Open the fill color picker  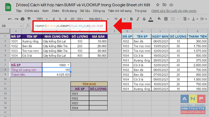click(x=159, y=19)
